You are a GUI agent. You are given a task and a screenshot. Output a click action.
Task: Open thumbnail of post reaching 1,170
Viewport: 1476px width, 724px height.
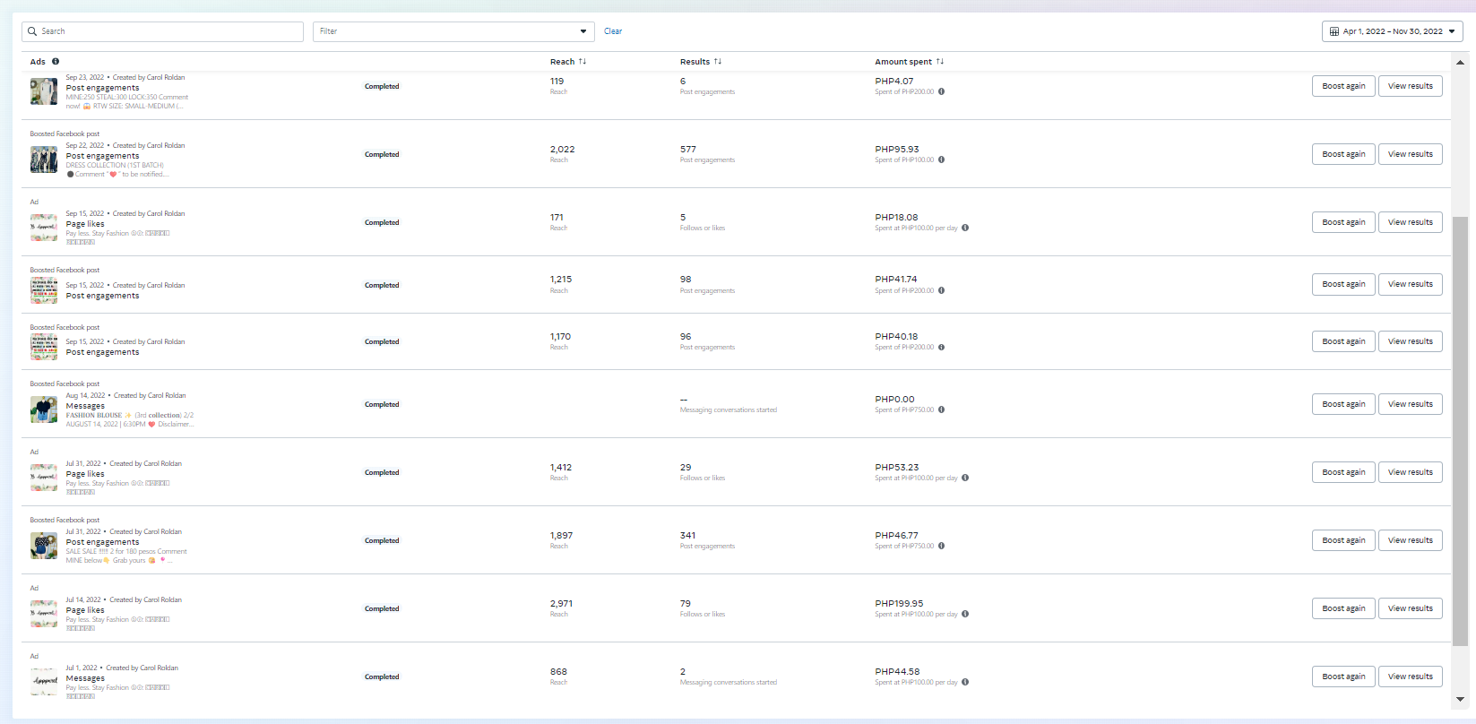(44, 347)
